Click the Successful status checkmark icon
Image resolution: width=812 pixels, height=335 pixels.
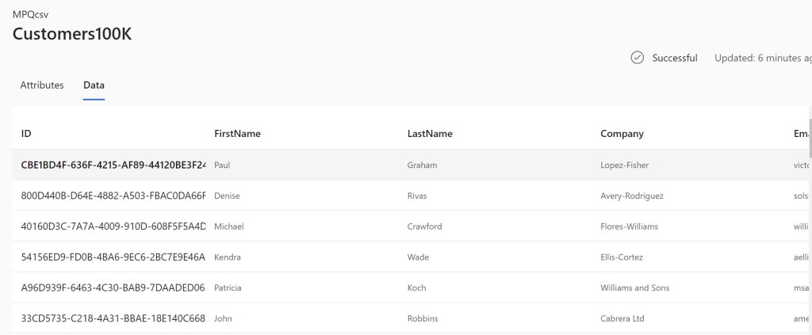[x=637, y=58]
